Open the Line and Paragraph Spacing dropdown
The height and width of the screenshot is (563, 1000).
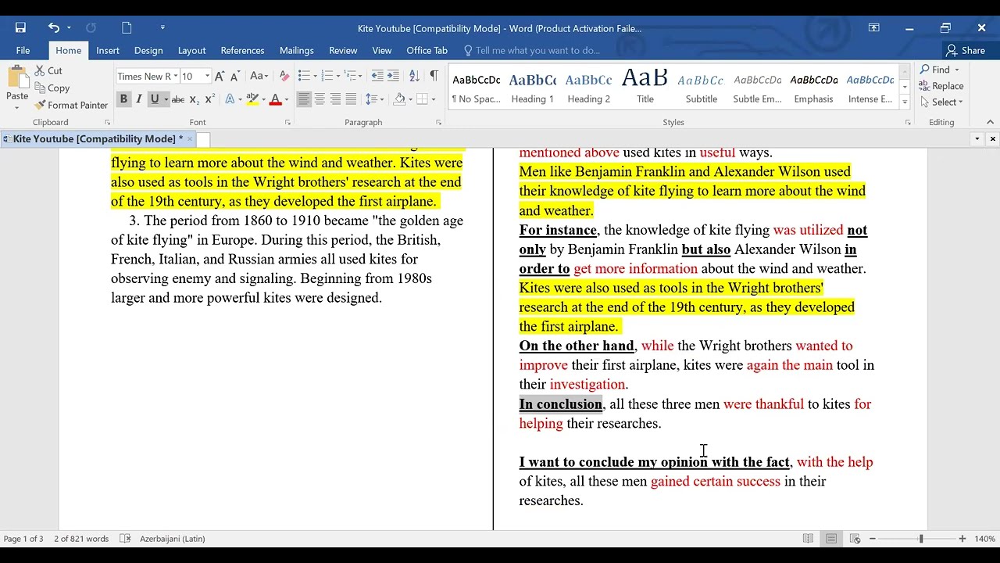(374, 99)
